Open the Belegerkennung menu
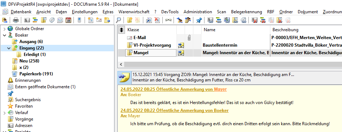 tap(247, 12)
